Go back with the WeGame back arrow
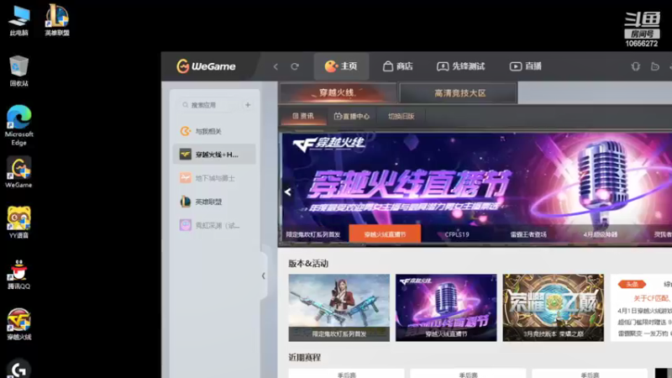This screenshot has width=672, height=378. tap(276, 66)
